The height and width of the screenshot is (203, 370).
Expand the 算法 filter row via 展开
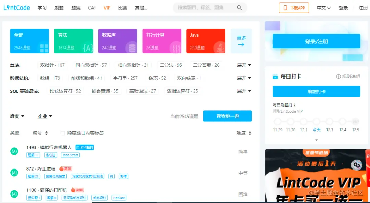[x=244, y=65]
